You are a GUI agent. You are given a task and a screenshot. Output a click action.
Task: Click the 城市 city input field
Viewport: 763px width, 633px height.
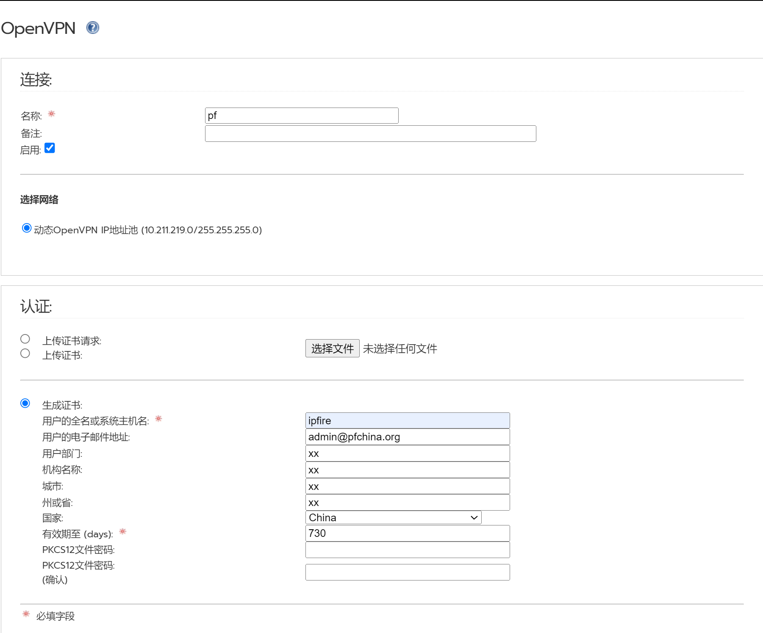pyautogui.click(x=407, y=486)
